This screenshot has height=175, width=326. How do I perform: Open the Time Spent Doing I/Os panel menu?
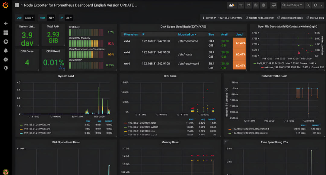(x=274, y=142)
